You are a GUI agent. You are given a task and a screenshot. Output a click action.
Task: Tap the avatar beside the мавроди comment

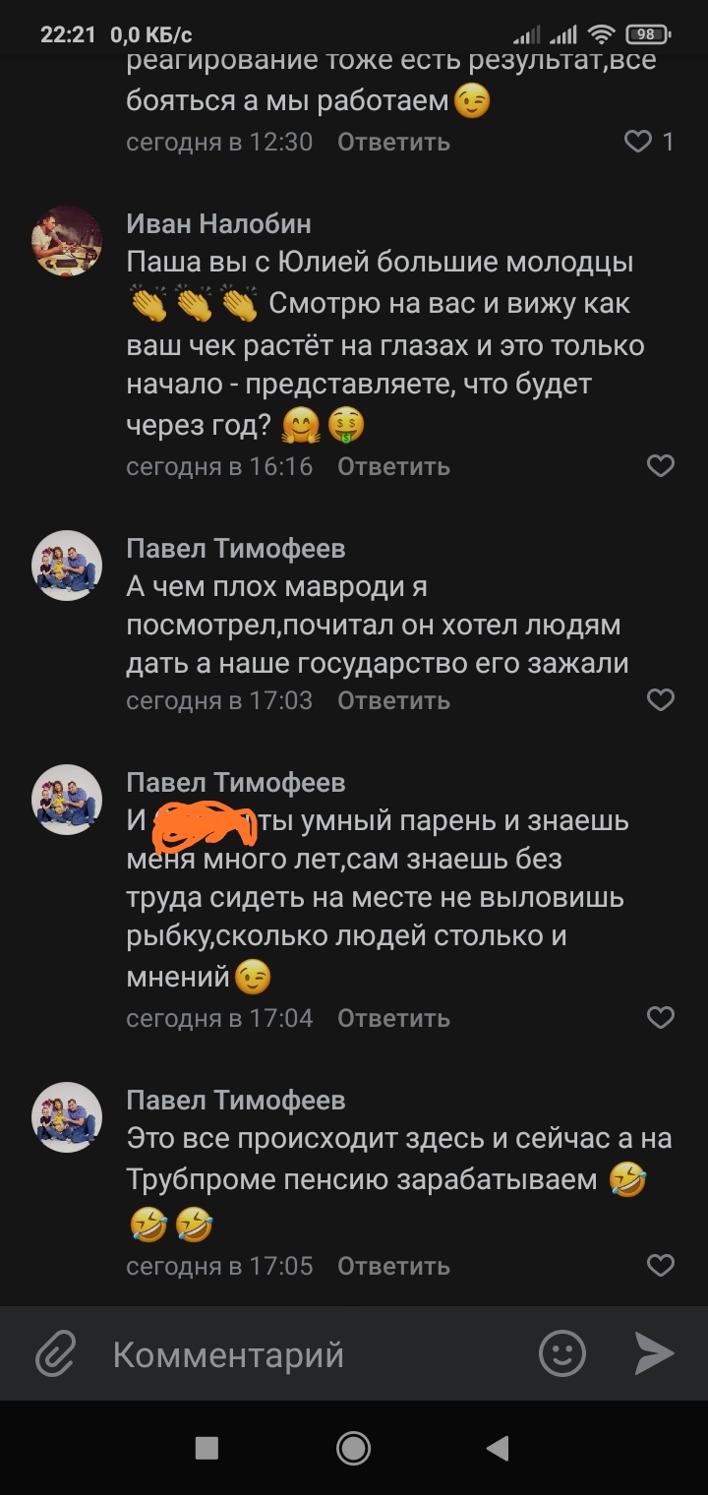tap(67, 566)
